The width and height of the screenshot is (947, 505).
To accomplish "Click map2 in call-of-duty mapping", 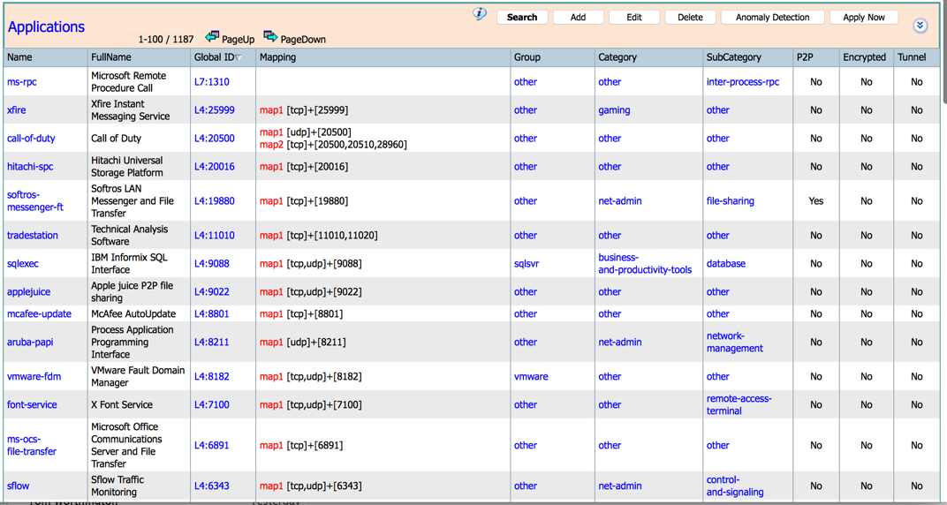I will [271, 145].
